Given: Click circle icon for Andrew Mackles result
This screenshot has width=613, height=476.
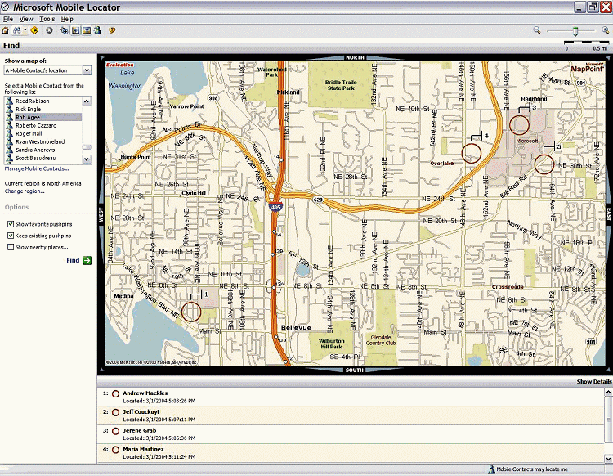Looking at the screenshot, I should click(x=115, y=394).
